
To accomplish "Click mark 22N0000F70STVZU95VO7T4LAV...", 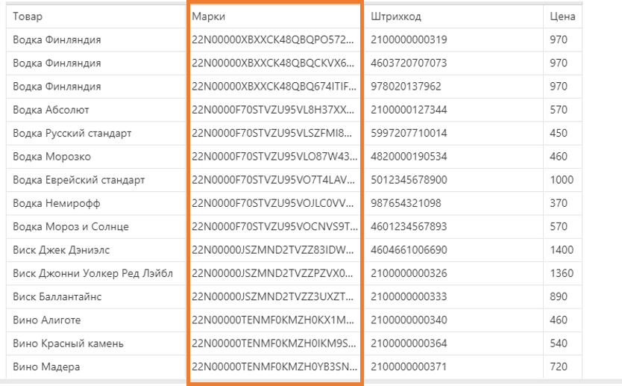I will (x=273, y=180).
